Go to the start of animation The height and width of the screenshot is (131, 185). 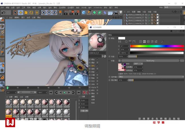click(51, 93)
